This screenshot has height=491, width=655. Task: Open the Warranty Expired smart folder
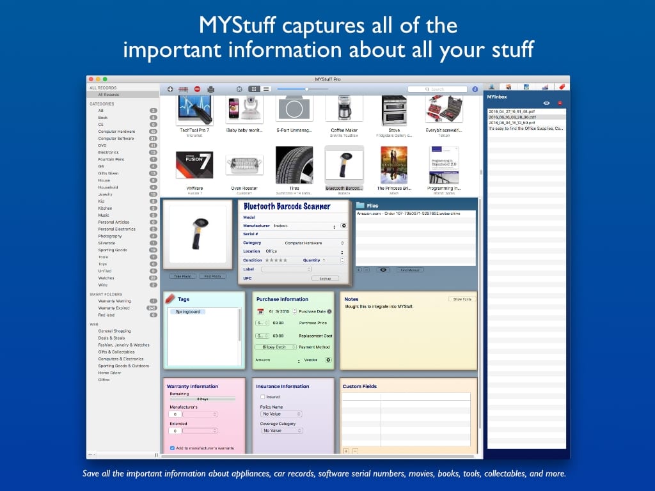pyautogui.click(x=114, y=308)
